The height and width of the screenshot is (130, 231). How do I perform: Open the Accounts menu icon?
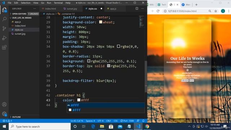(x=4, y=104)
